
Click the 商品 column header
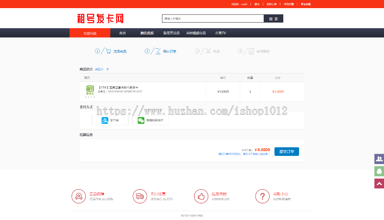[87, 78]
